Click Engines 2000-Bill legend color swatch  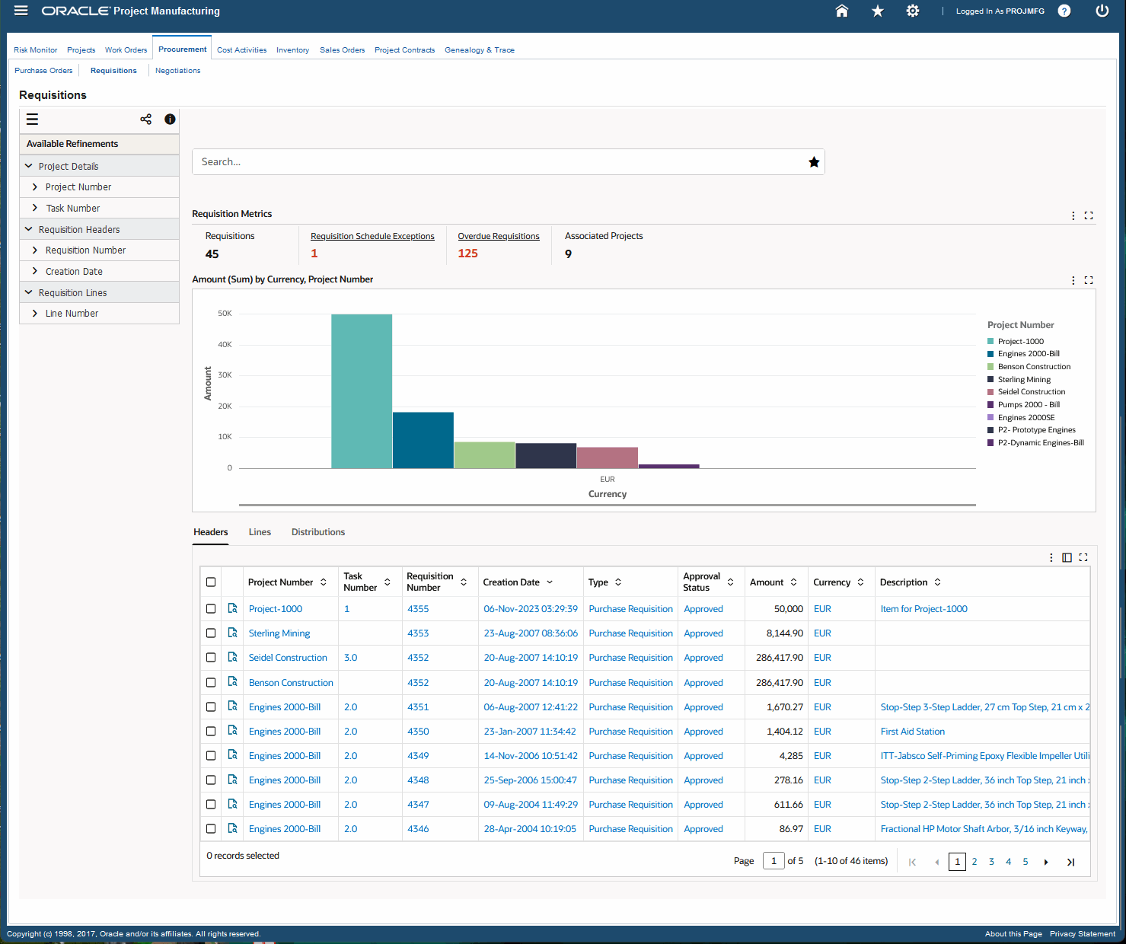tap(990, 354)
